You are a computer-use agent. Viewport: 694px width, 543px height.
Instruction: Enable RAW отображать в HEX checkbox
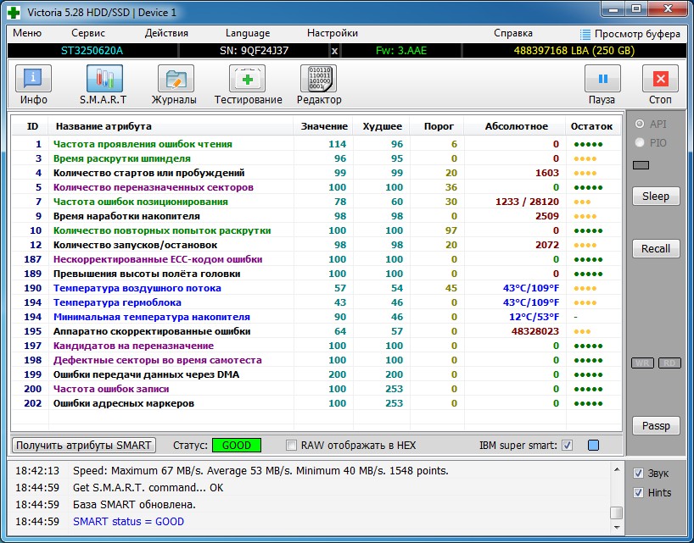point(291,445)
